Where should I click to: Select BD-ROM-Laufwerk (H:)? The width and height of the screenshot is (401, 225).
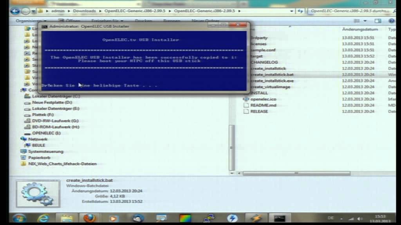[x=56, y=127]
